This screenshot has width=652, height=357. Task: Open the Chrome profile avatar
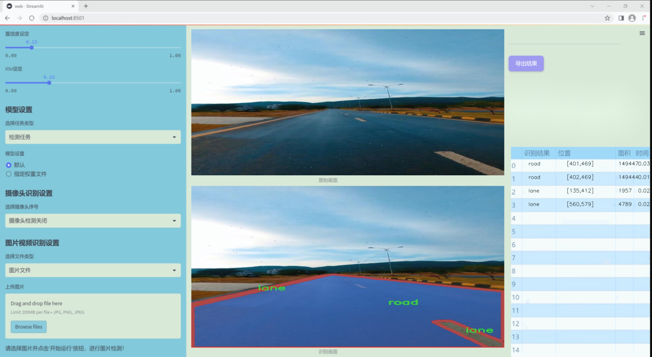pos(632,18)
